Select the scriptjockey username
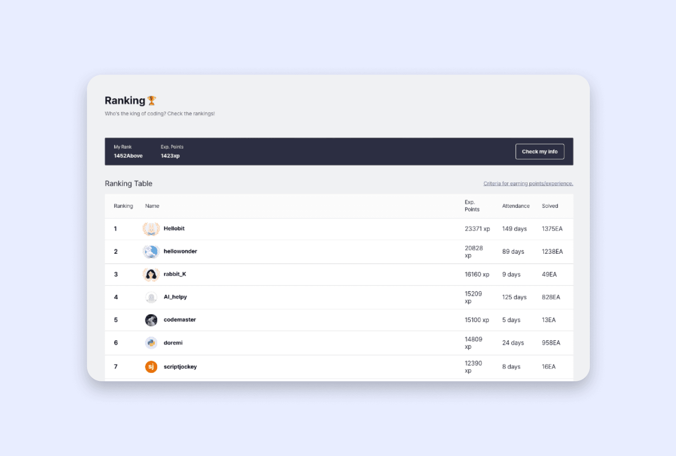Viewport: 676px width, 456px height. pos(180,367)
